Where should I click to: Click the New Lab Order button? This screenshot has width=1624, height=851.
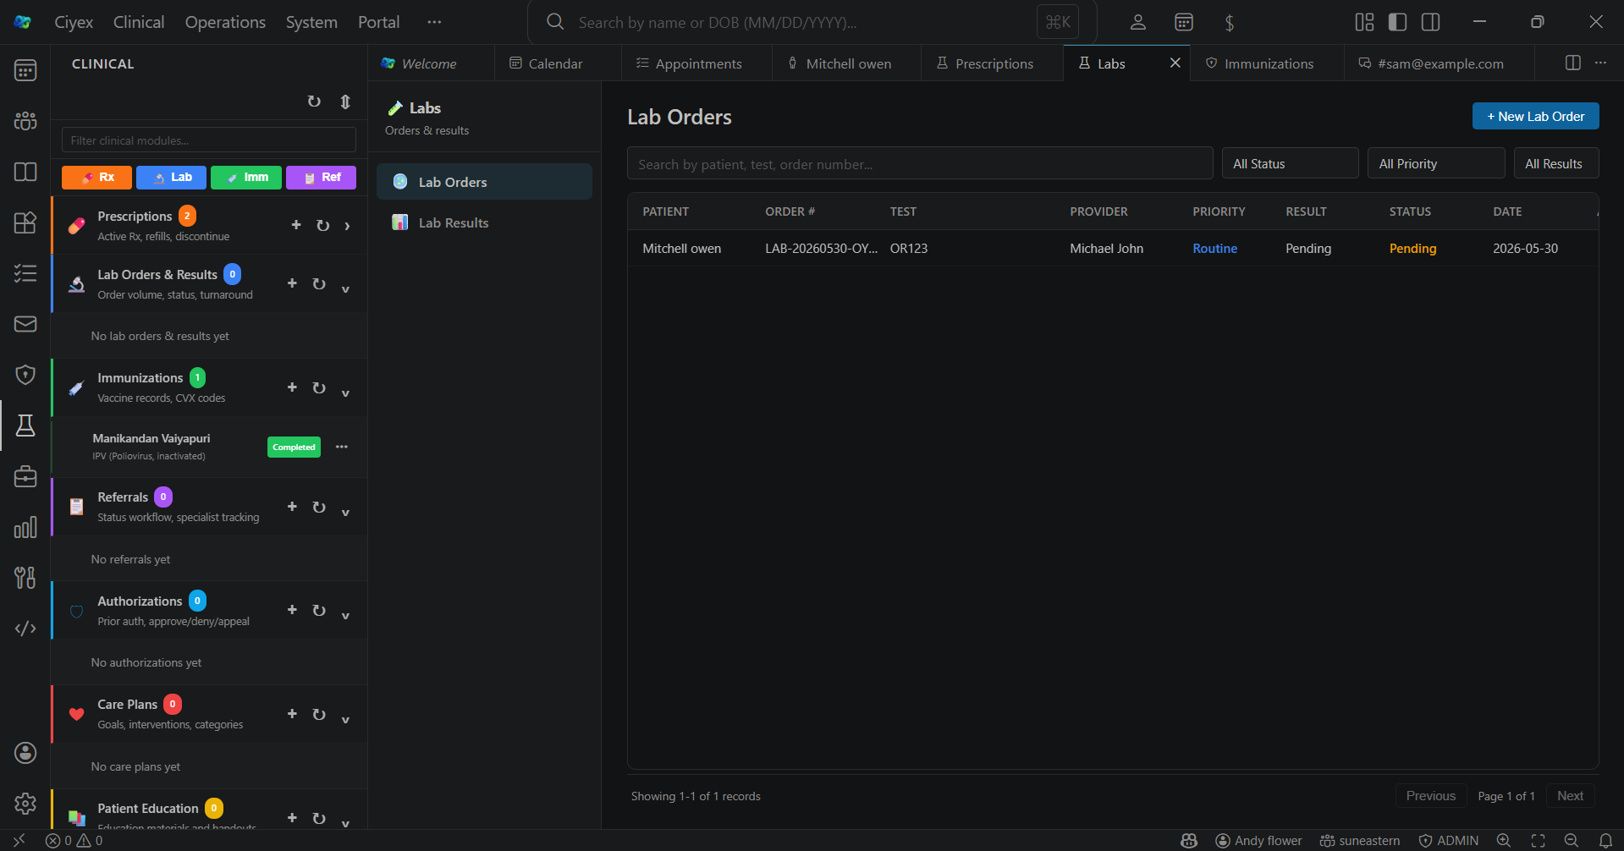click(x=1535, y=116)
